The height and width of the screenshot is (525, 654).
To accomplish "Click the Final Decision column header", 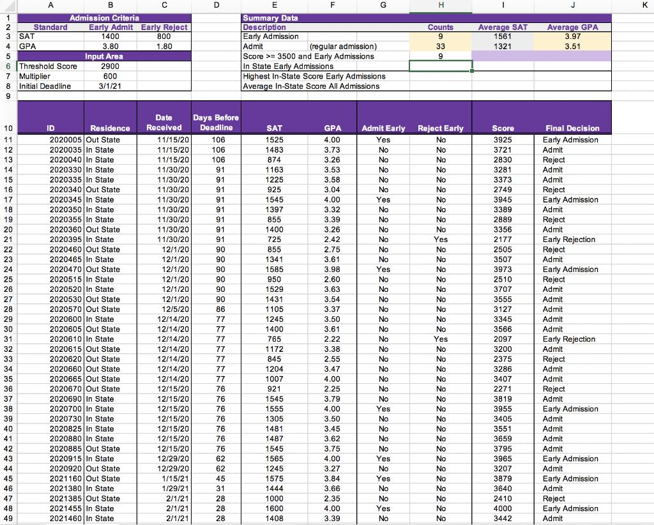I will point(573,118).
